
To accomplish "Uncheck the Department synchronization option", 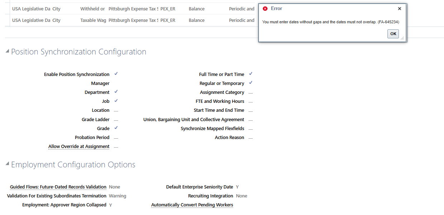I will (116, 92).
